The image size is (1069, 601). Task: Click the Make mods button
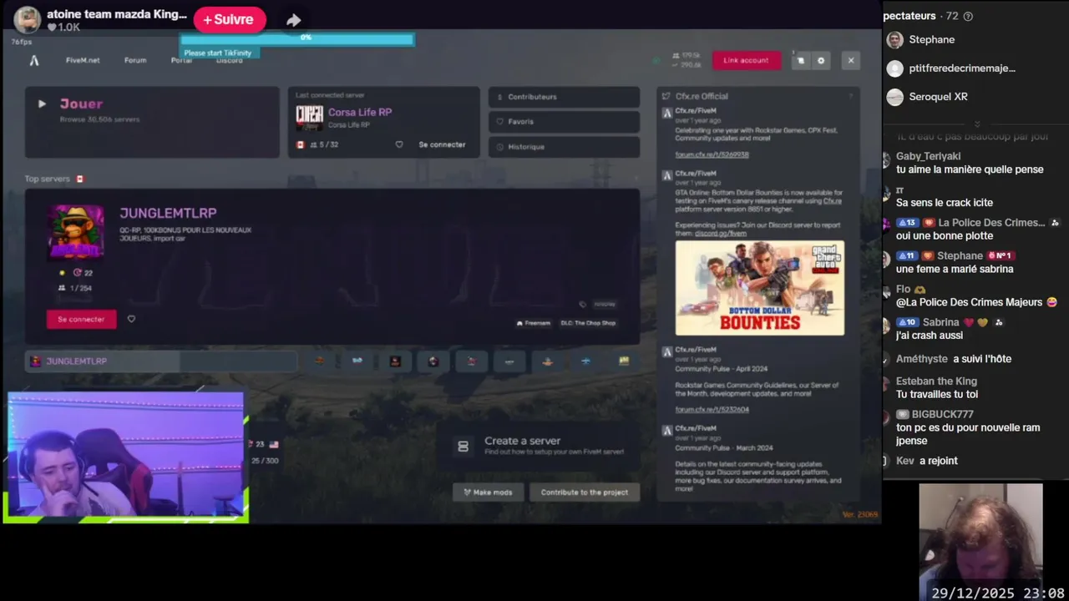click(x=488, y=492)
